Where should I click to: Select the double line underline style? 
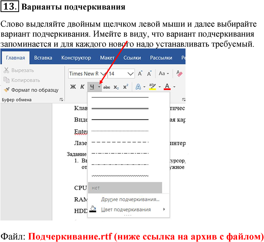[120, 109]
